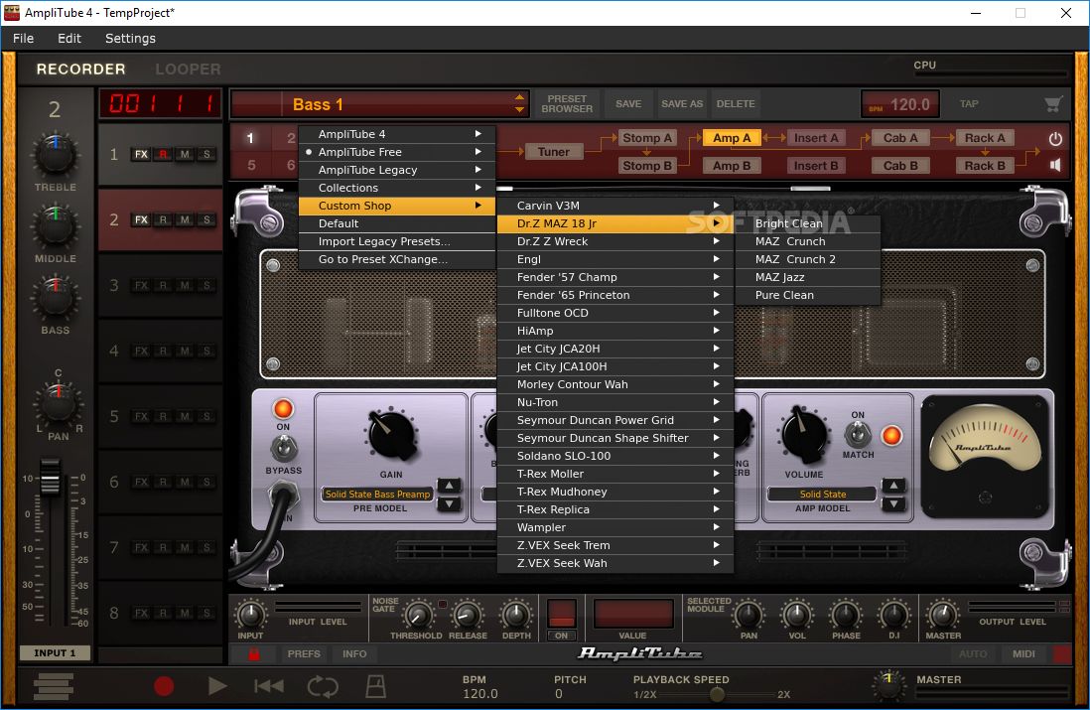Image resolution: width=1090 pixels, height=710 pixels.
Task: Toggle record arm R on track 1
Action: click(x=163, y=154)
